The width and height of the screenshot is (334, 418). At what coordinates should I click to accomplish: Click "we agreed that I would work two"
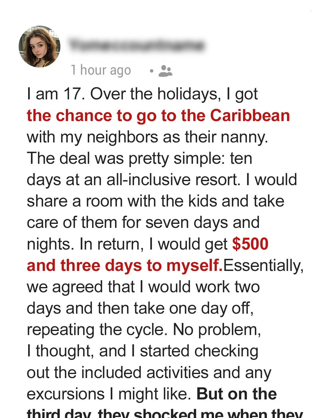(143, 287)
